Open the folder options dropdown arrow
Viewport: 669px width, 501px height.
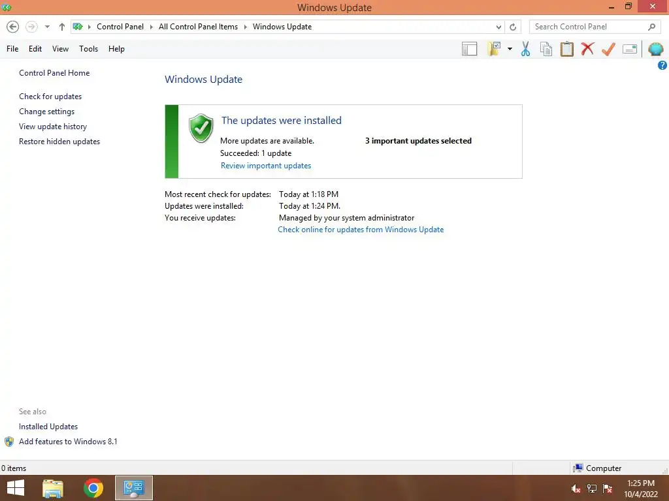point(510,49)
